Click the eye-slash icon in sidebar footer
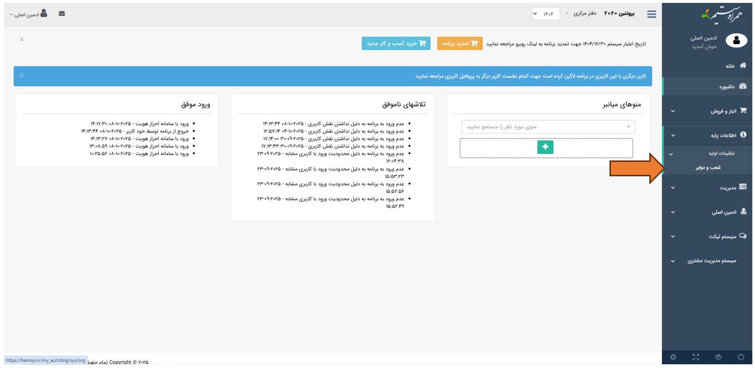The image size is (755, 368). pyautogui.click(x=718, y=357)
